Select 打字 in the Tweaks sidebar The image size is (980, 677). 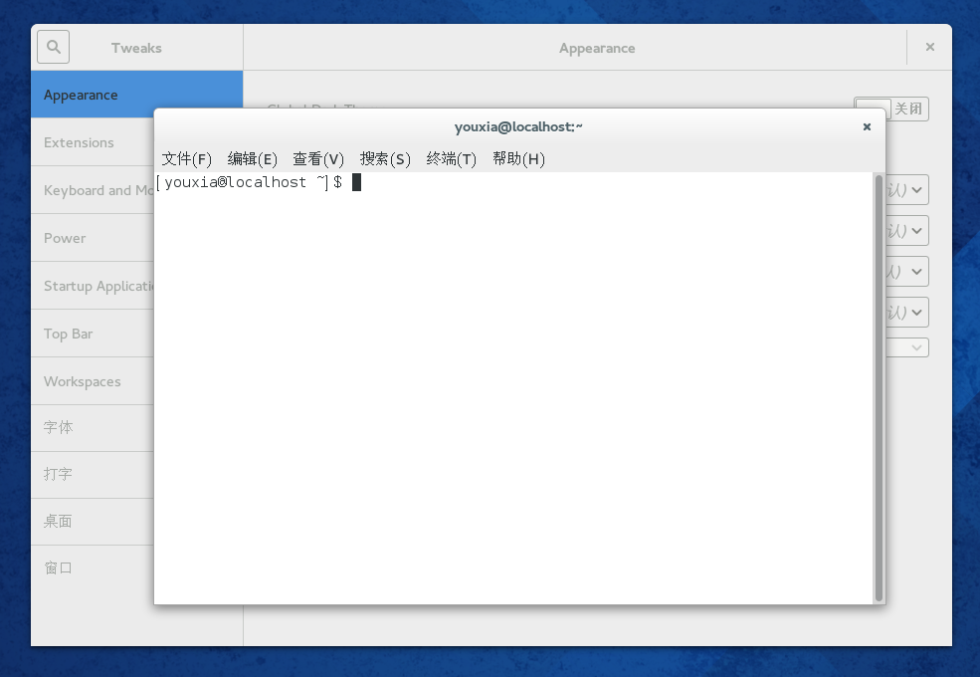(x=93, y=475)
